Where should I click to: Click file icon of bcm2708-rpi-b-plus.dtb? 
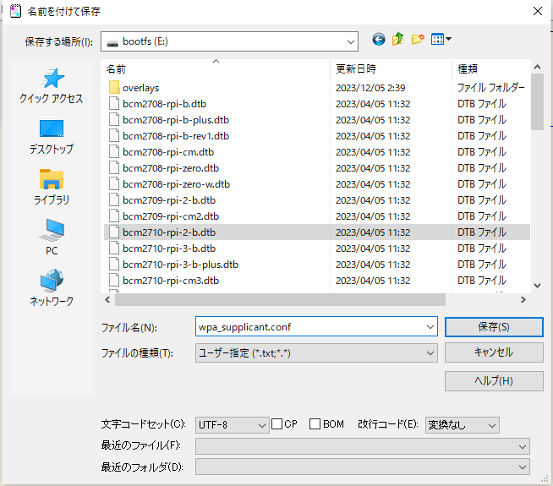114,120
